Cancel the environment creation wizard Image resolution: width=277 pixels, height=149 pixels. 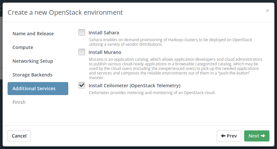click(19, 136)
